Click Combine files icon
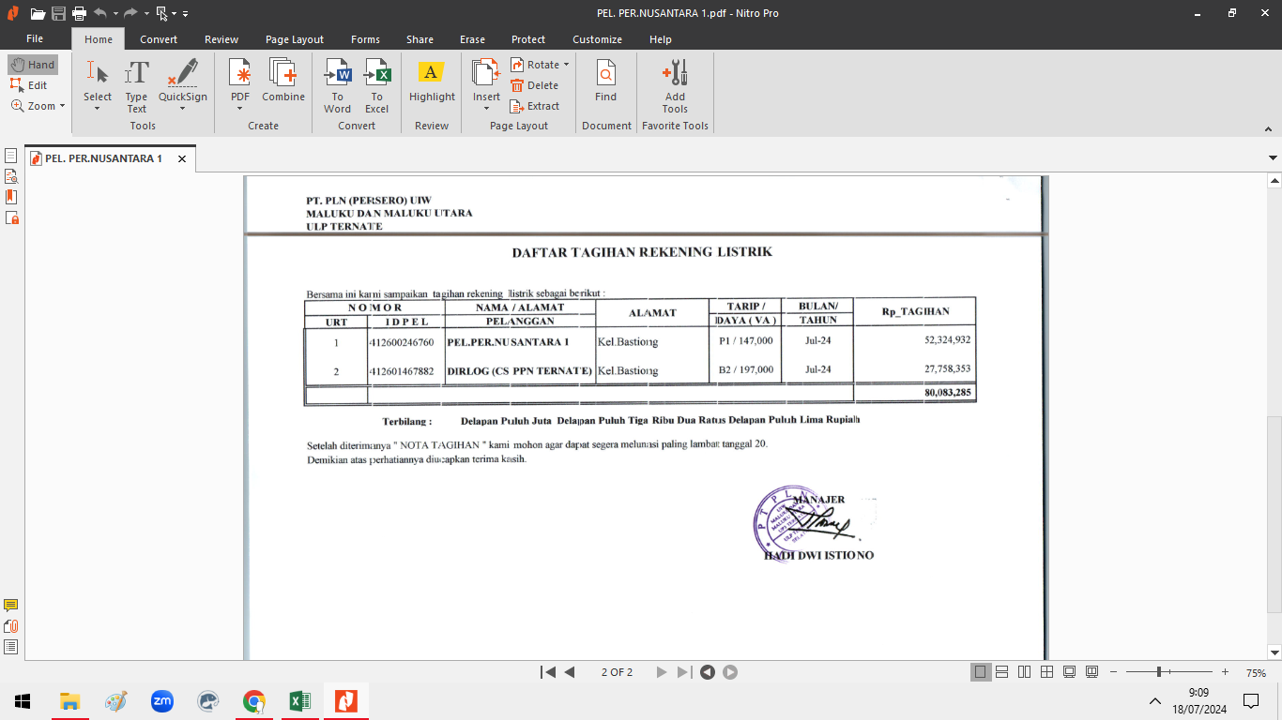Screen dimensions: 1282x720 (283, 81)
